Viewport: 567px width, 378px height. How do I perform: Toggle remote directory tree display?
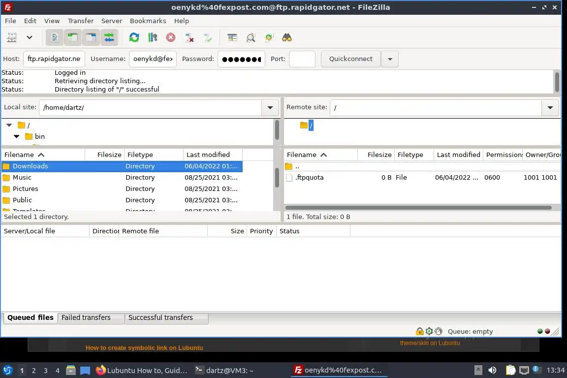(91, 37)
